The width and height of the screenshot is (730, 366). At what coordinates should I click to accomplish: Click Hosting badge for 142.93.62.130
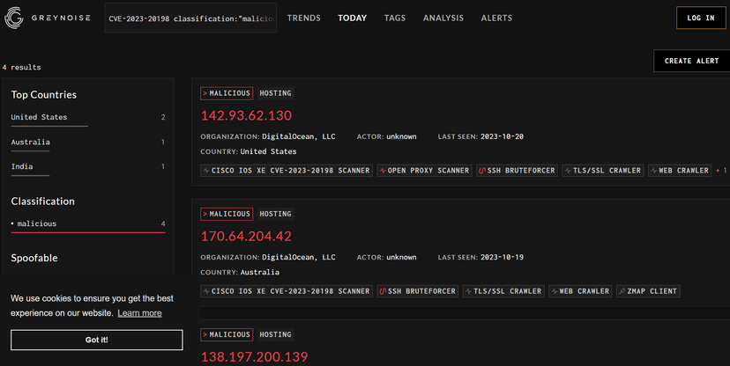click(x=276, y=93)
